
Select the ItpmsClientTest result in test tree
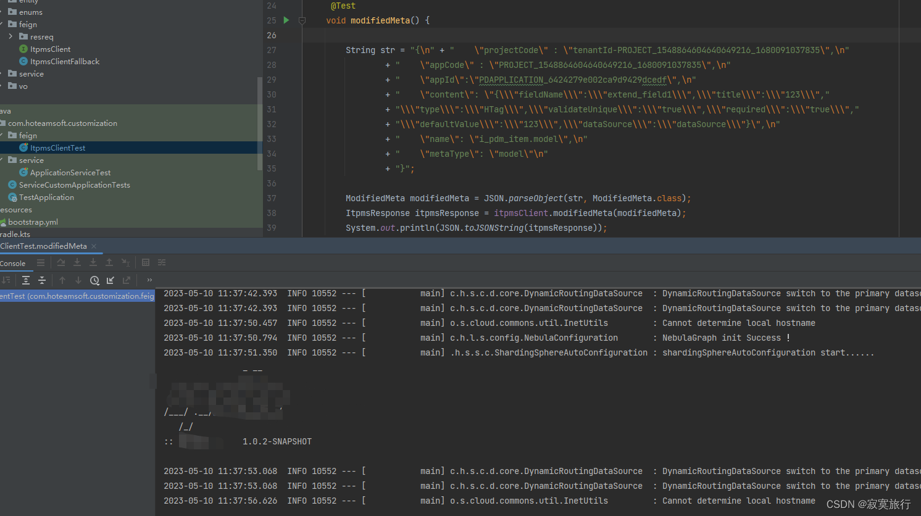(x=77, y=296)
